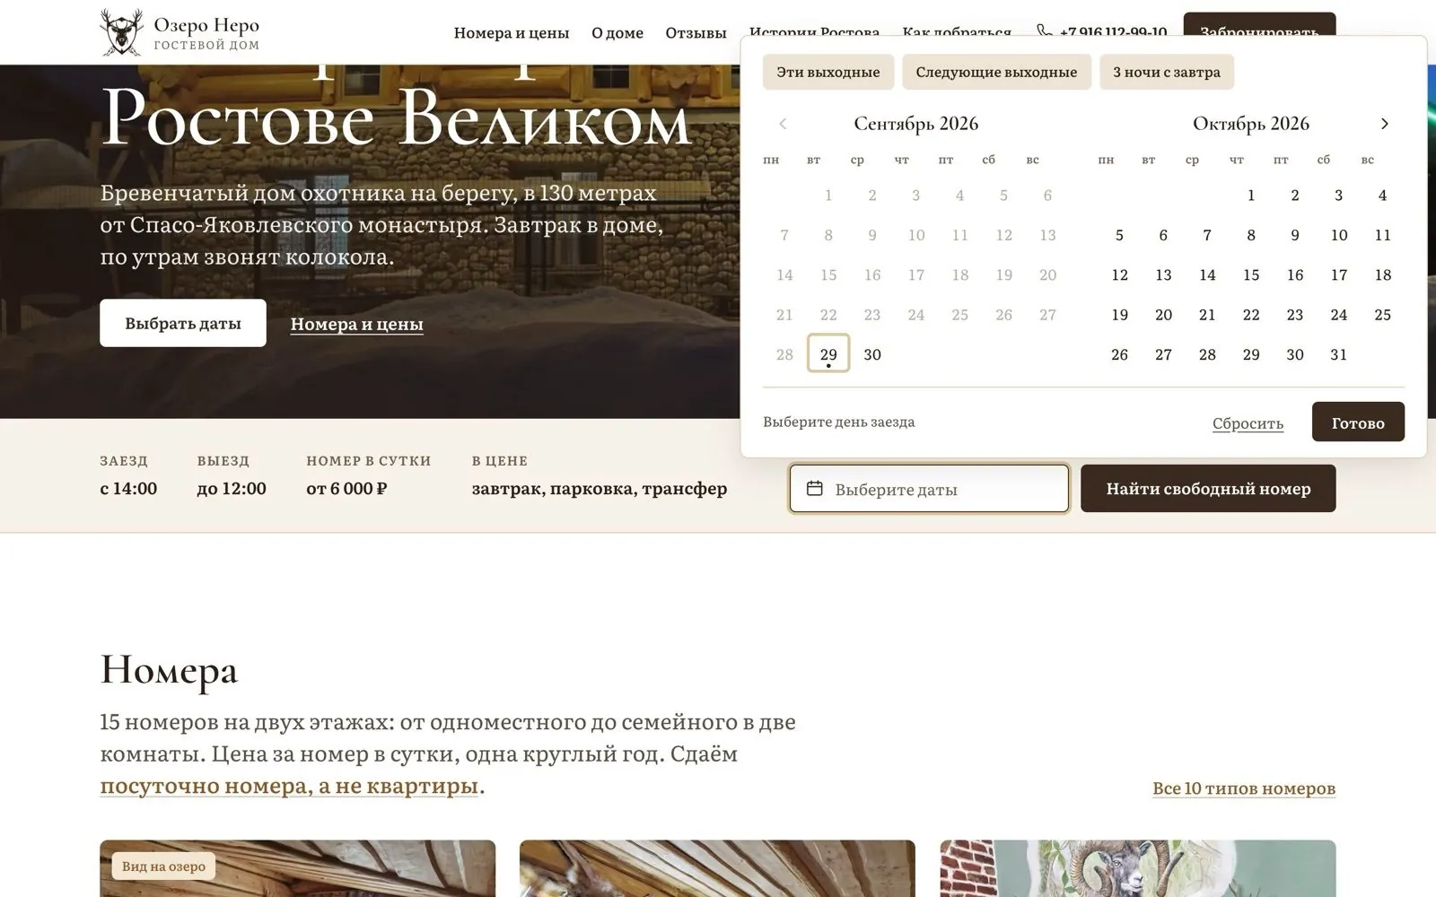Click the 'Октябрь 2026' month heading
Screen dimensions: 1436x897
1251,124
